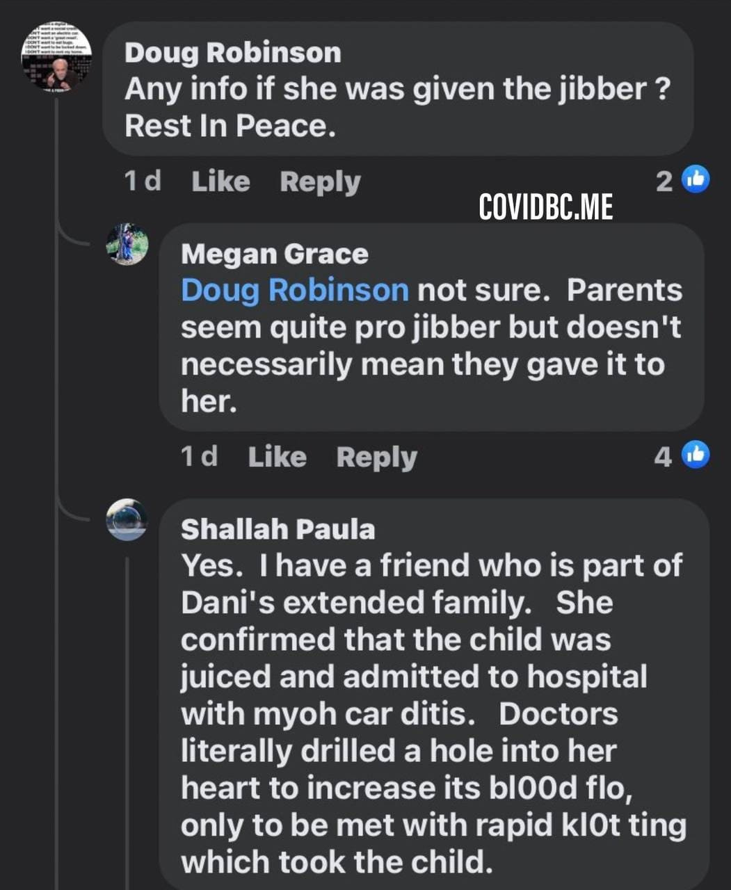Click blue Doug Robinson mention in reply
The width and height of the screenshot is (731, 890).
click(x=295, y=291)
